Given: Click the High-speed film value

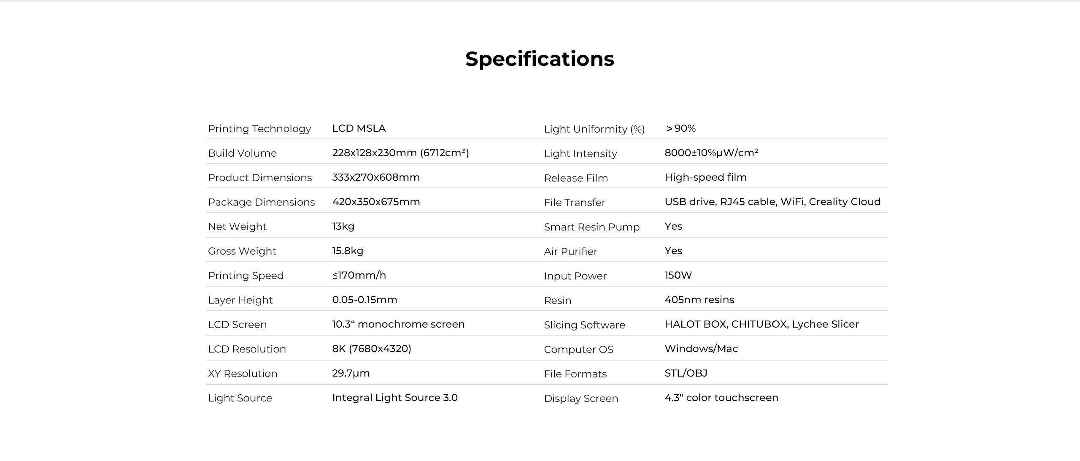Looking at the screenshot, I should (705, 177).
